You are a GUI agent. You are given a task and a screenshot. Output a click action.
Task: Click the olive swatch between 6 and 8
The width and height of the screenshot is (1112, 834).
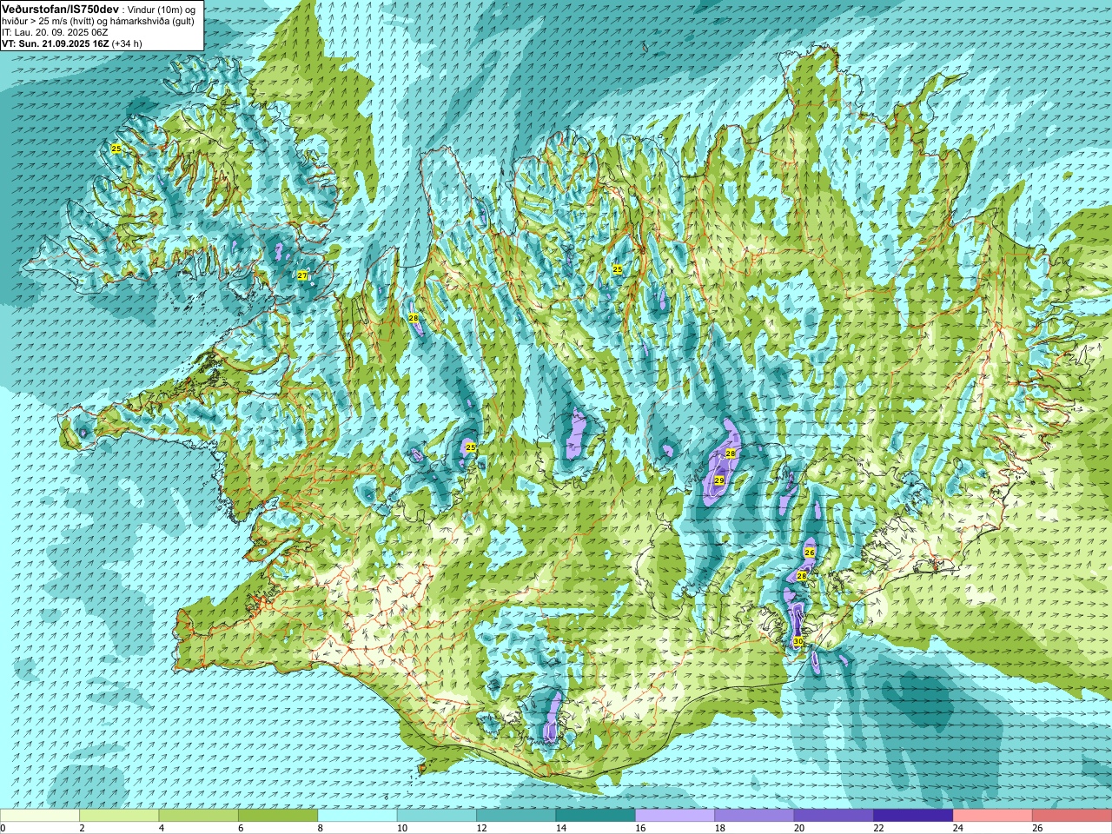[x=278, y=816]
